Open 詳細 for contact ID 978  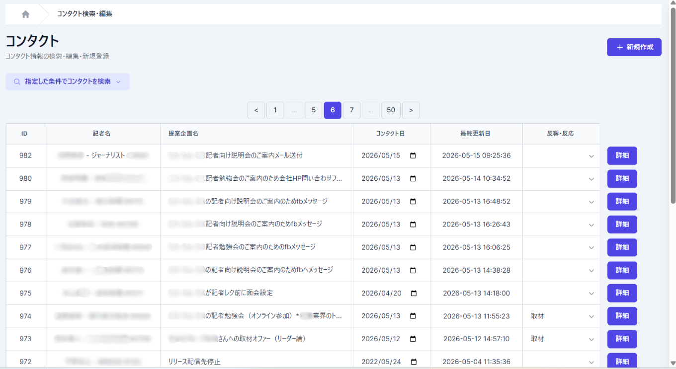tap(622, 224)
